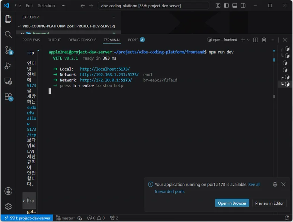The width and height of the screenshot is (293, 222).
Task: Open the notification settings gear
Action: (275, 184)
